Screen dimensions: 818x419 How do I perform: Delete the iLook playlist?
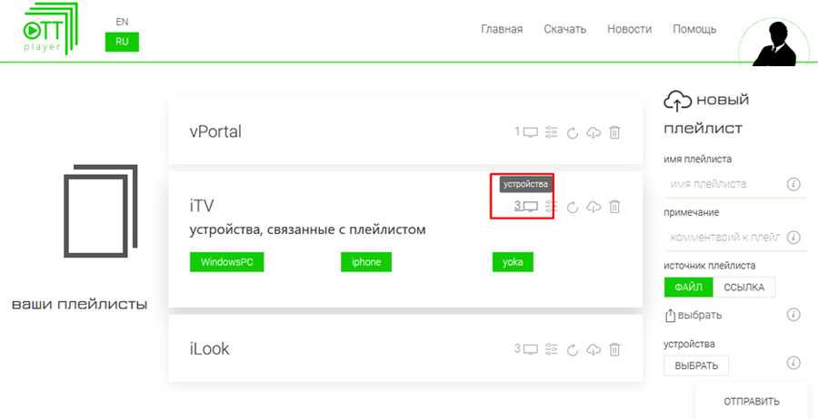[x=614, y=349]
